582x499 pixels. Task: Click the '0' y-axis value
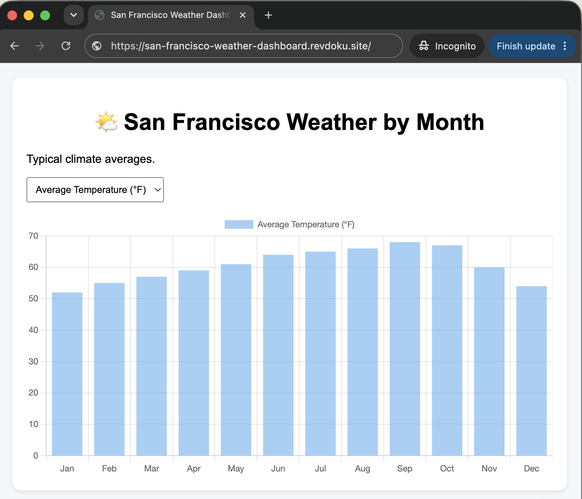pos(36,456)
